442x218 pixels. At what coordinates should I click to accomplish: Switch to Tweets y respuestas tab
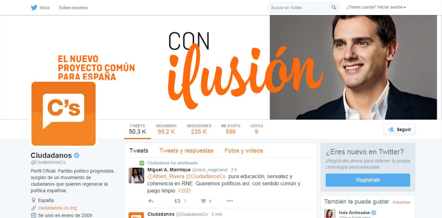[x=186, y=151]
